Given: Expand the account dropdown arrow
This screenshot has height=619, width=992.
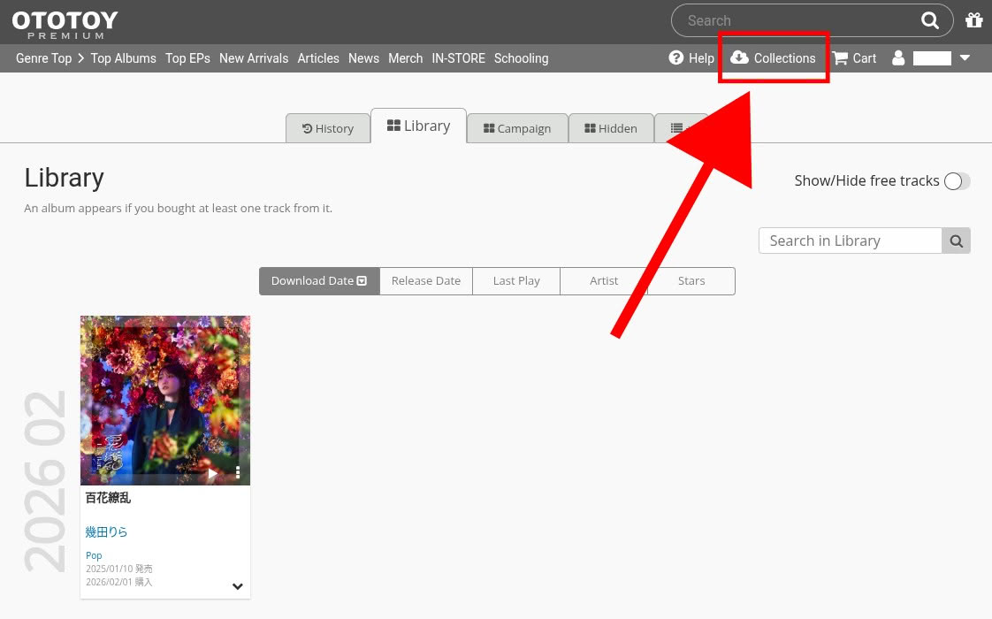Looking at the screenshot, I should click(965, 58).
